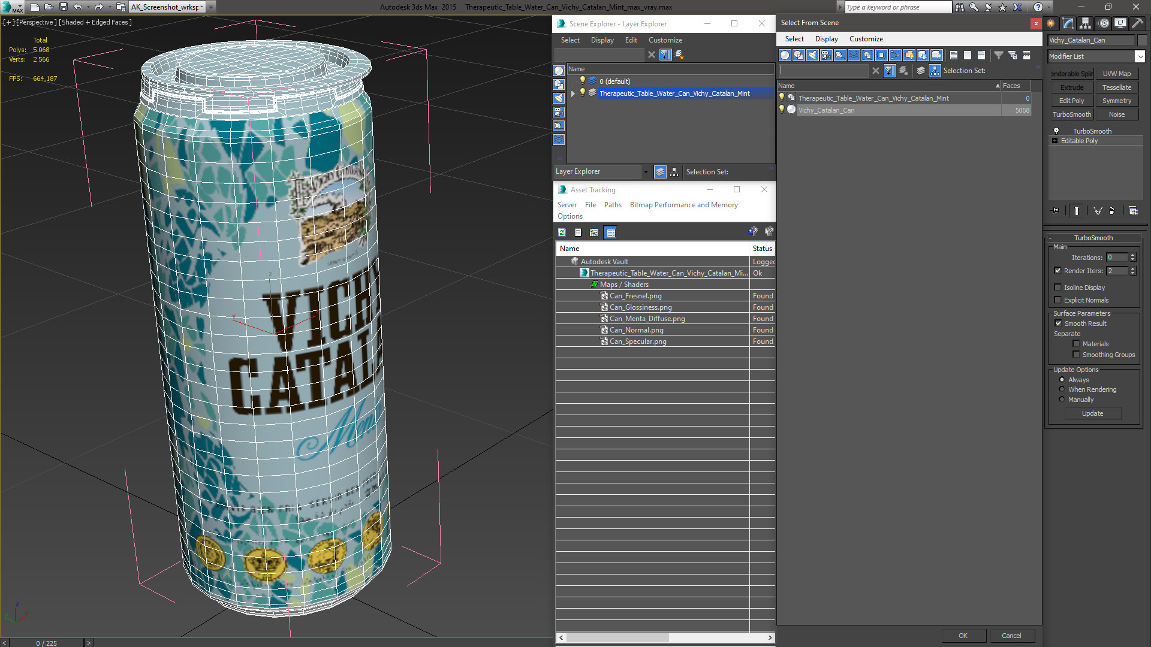1151x647 pixels.
Task: Toggle lights display filter in Select From Scene
Action: (x=812, y=55)
